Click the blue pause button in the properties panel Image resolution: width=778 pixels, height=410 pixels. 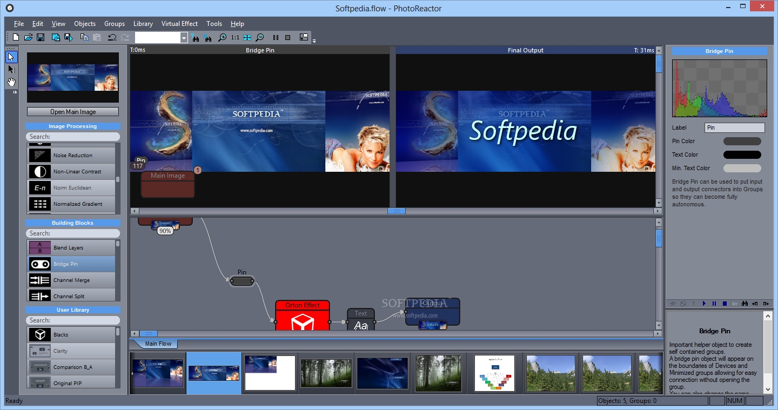coord(714,304)
